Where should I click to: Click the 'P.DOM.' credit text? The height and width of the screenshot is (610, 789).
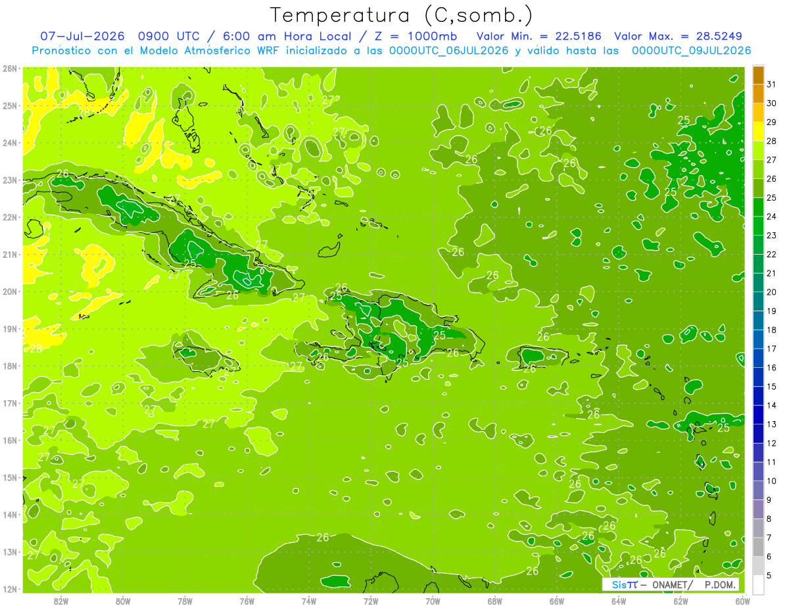tap(721, 585)
